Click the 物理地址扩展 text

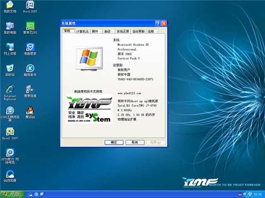point(127,119)
